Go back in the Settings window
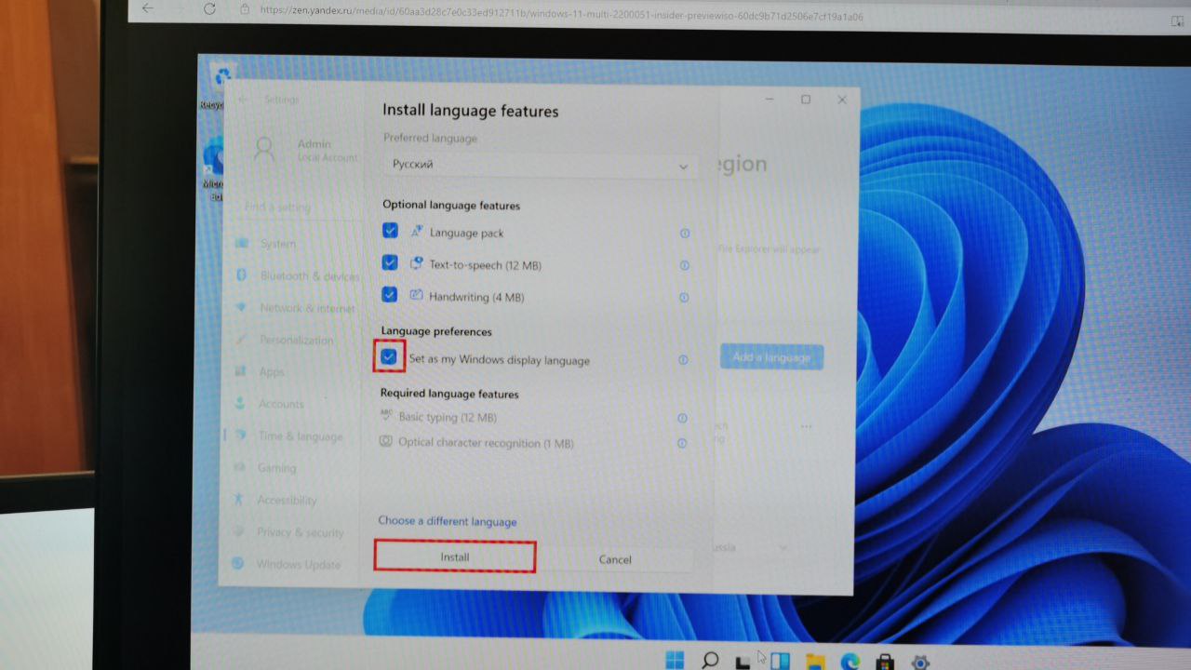Screen dimensions: 1191x670 244,100
